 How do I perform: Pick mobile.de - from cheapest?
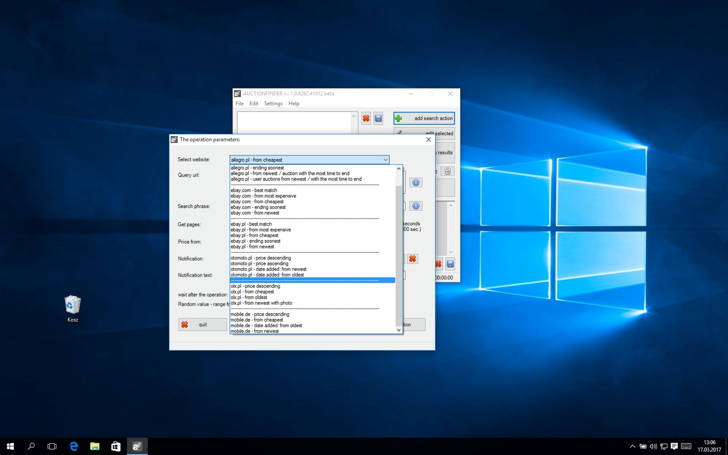[312, 320]
